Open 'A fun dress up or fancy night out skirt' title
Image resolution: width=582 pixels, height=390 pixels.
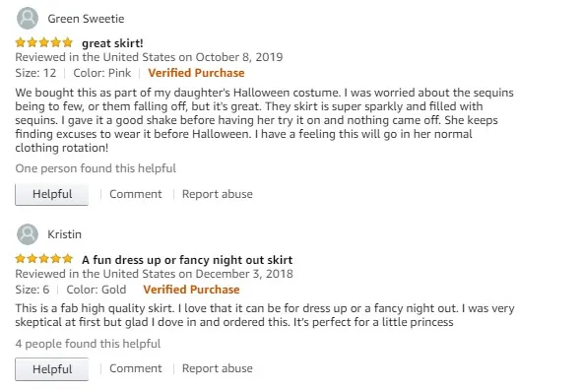187,260
